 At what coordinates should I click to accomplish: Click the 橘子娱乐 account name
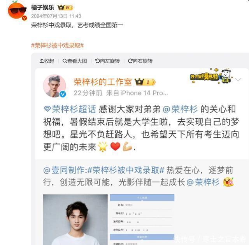click(x=42, y=7)
